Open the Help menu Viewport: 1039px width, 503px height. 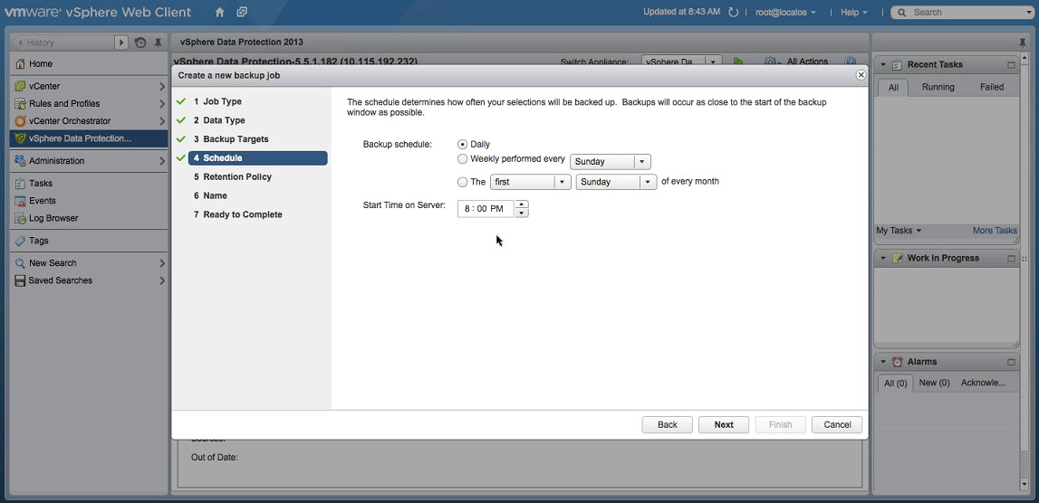853,12
